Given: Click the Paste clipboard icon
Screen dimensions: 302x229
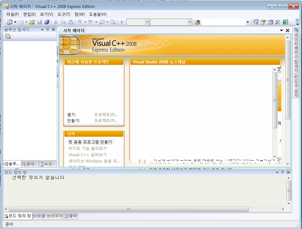Looking at the screenshot, I should click(71, 22).
